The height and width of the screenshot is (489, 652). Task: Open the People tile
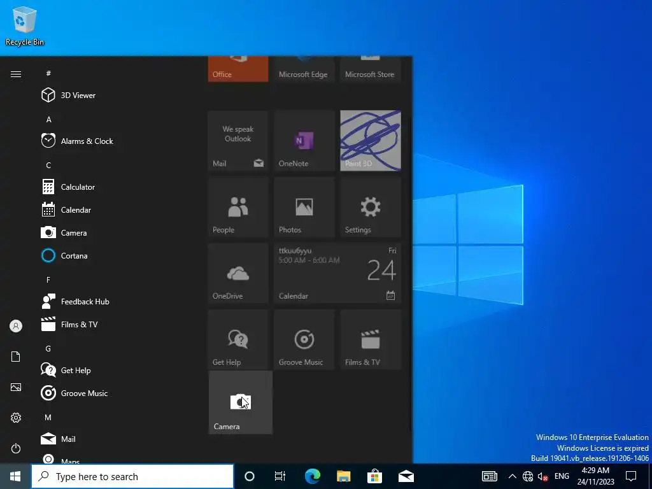pos(238,207)
